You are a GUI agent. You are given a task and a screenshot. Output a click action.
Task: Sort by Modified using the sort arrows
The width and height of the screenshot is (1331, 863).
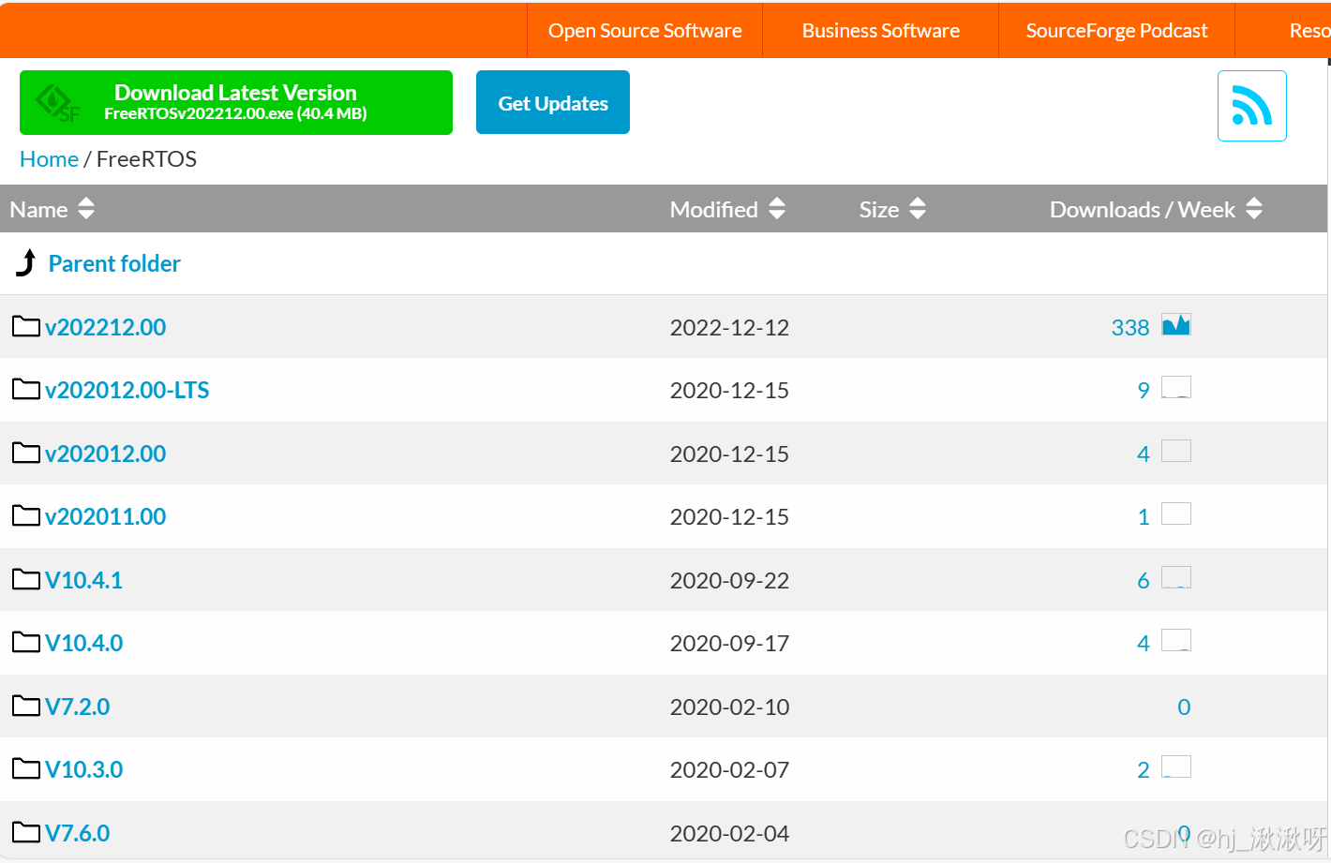776,208
